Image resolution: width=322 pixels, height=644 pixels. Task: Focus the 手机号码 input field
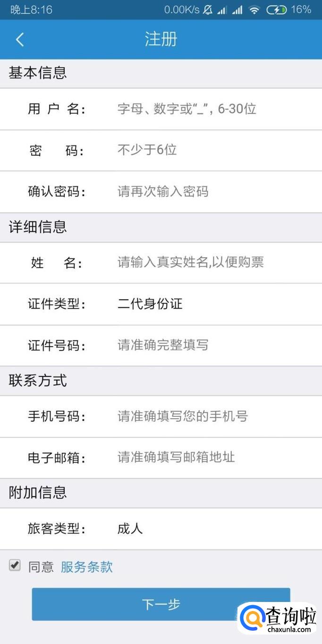(x=208, y=416)
